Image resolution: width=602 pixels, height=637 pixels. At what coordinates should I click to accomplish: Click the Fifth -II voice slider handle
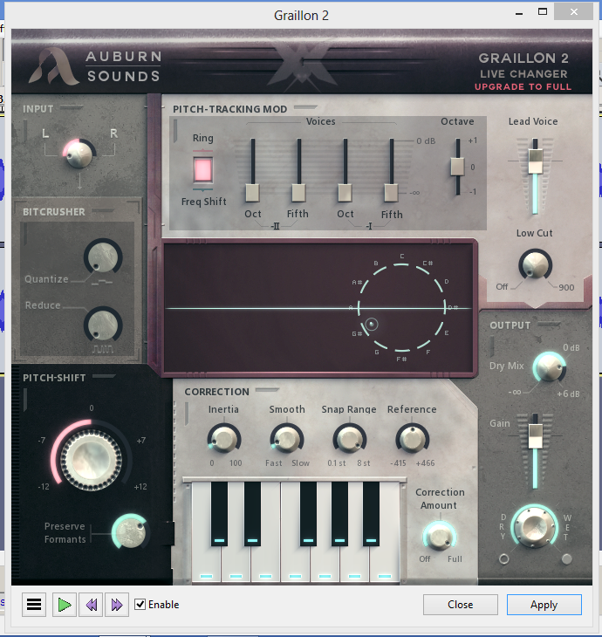299,193
